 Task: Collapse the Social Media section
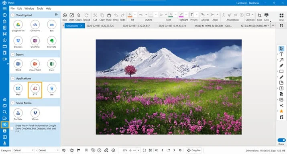point(12,103)
